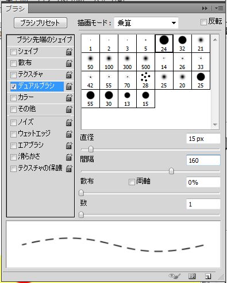Click lock icon for ウェットエッジ row
This screenshot has height=283, width=227.
pos(69,134)
